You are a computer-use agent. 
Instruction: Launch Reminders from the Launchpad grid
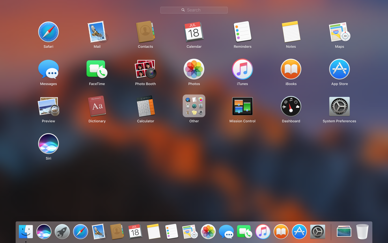pos(242,32)
